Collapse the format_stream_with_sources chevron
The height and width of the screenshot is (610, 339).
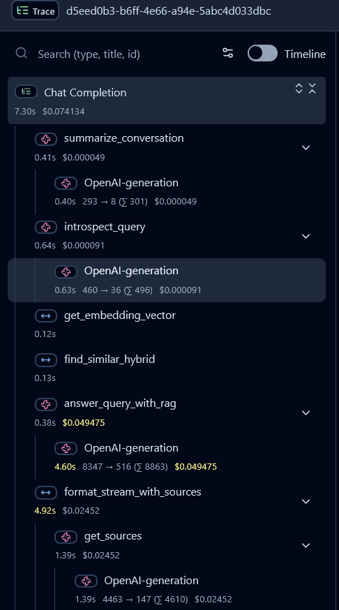[x=306, y=501]
